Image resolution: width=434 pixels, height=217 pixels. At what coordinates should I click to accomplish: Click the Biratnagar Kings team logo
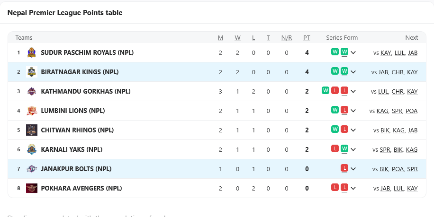pyautogui.click(x=31, y=72)
